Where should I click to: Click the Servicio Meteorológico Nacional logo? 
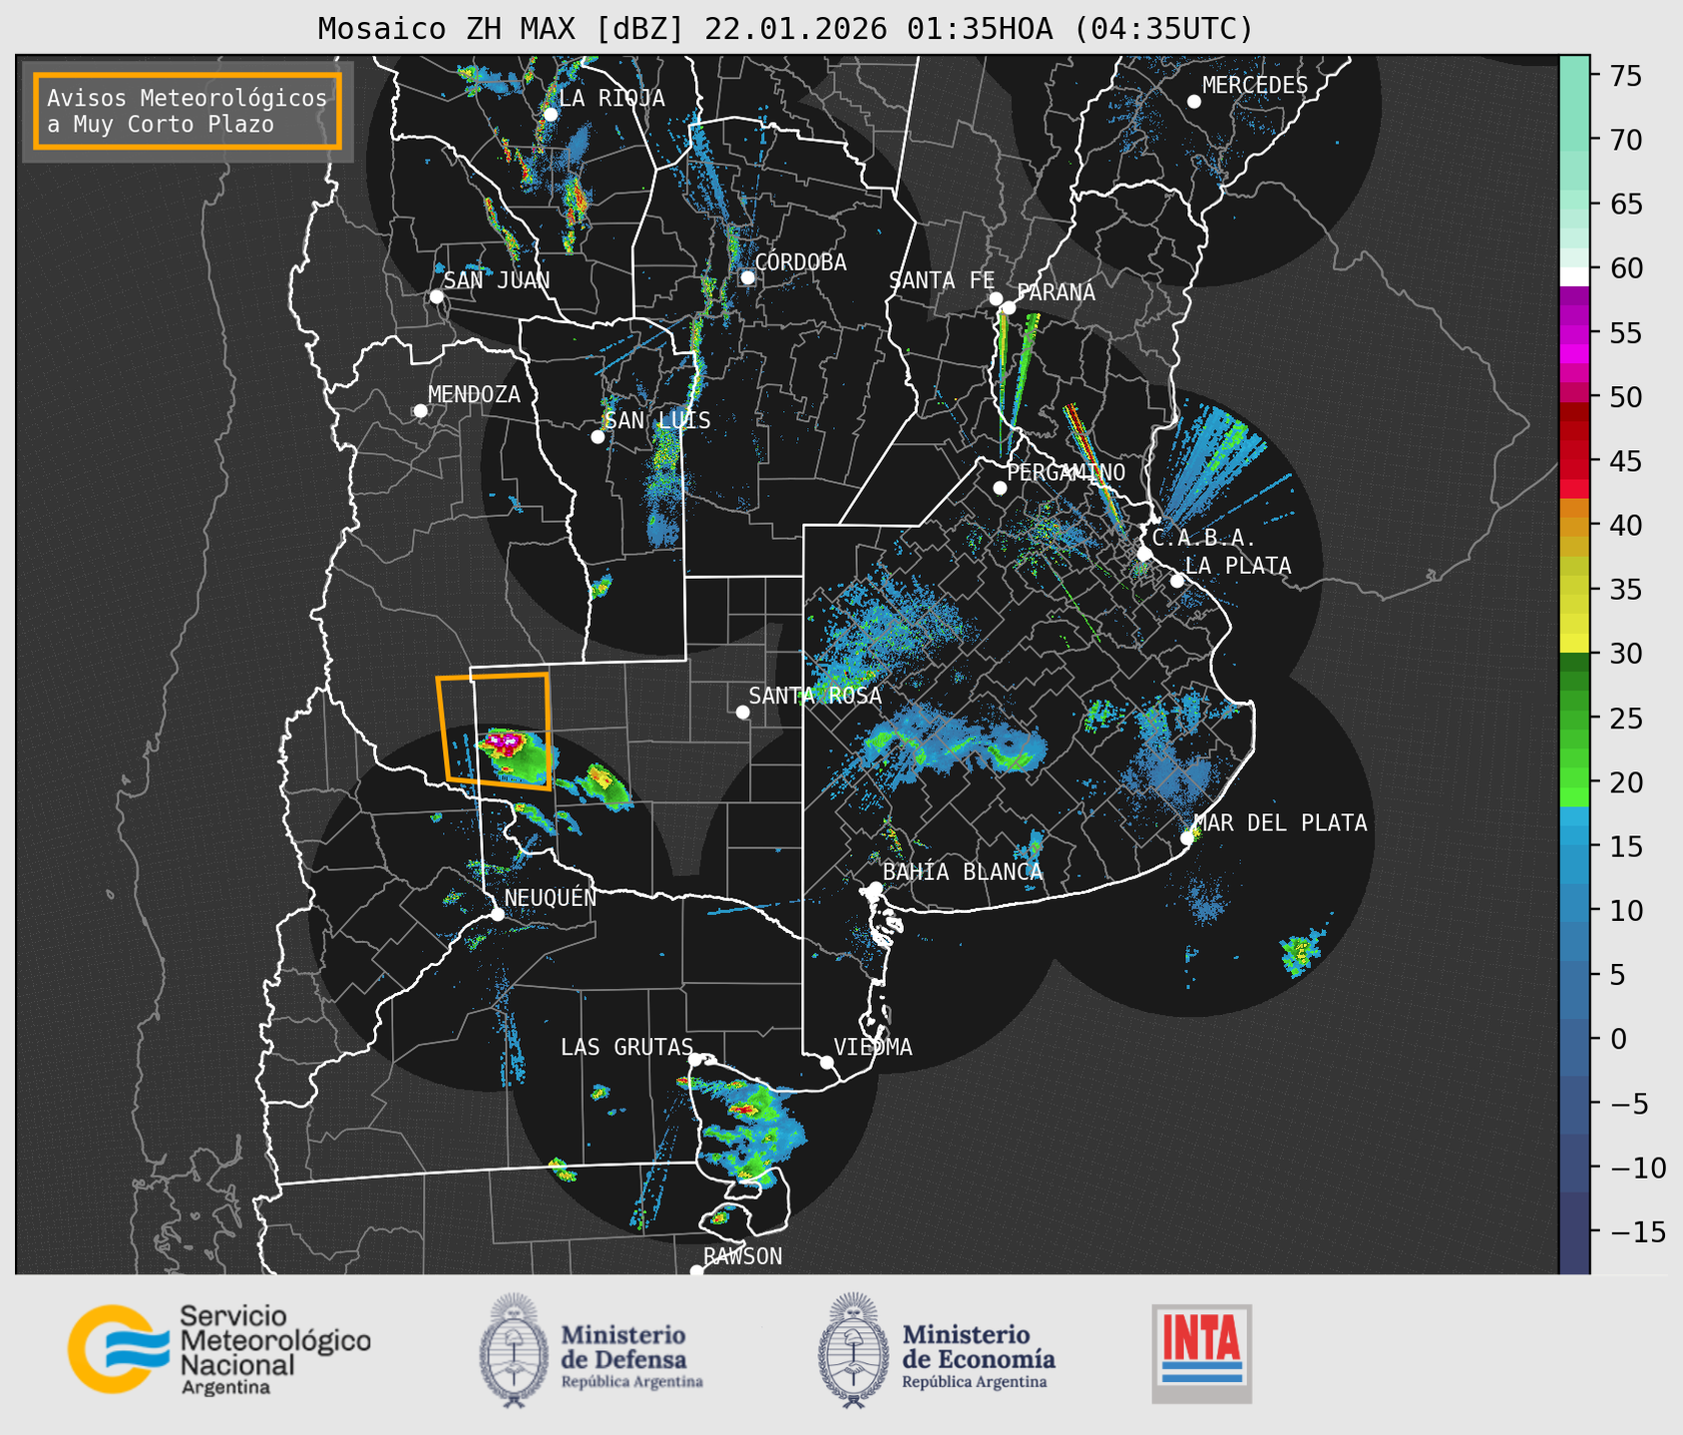tap(219, 1349)
